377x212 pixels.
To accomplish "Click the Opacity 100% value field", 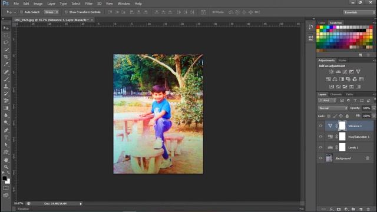I will [x=366, y=108].
